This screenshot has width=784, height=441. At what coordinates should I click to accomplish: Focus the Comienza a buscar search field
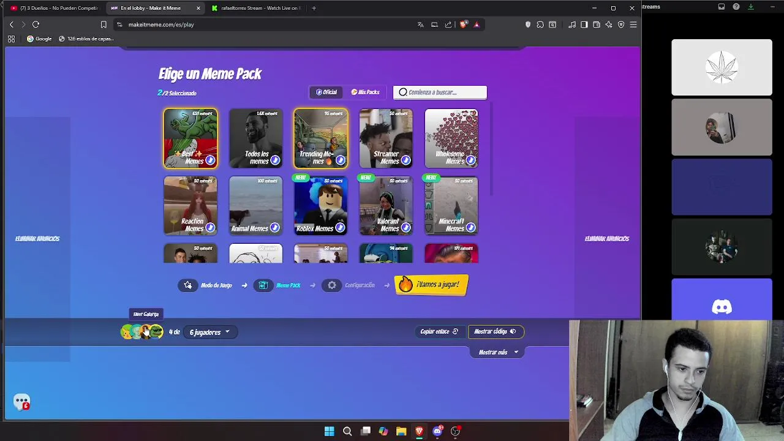point(440,92)
